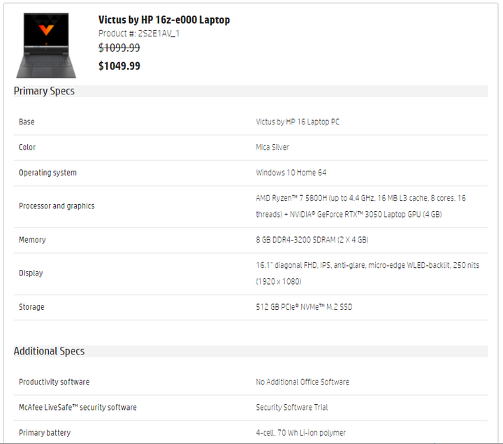
Task: Click the strikethrough price $1099.99
Action: [x=119, y=48]
